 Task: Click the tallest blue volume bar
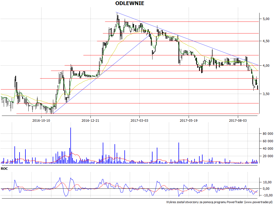[71, 145]
